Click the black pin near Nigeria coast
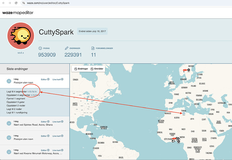The height and width of the screenshot is (160, 232). click(178, 141)
